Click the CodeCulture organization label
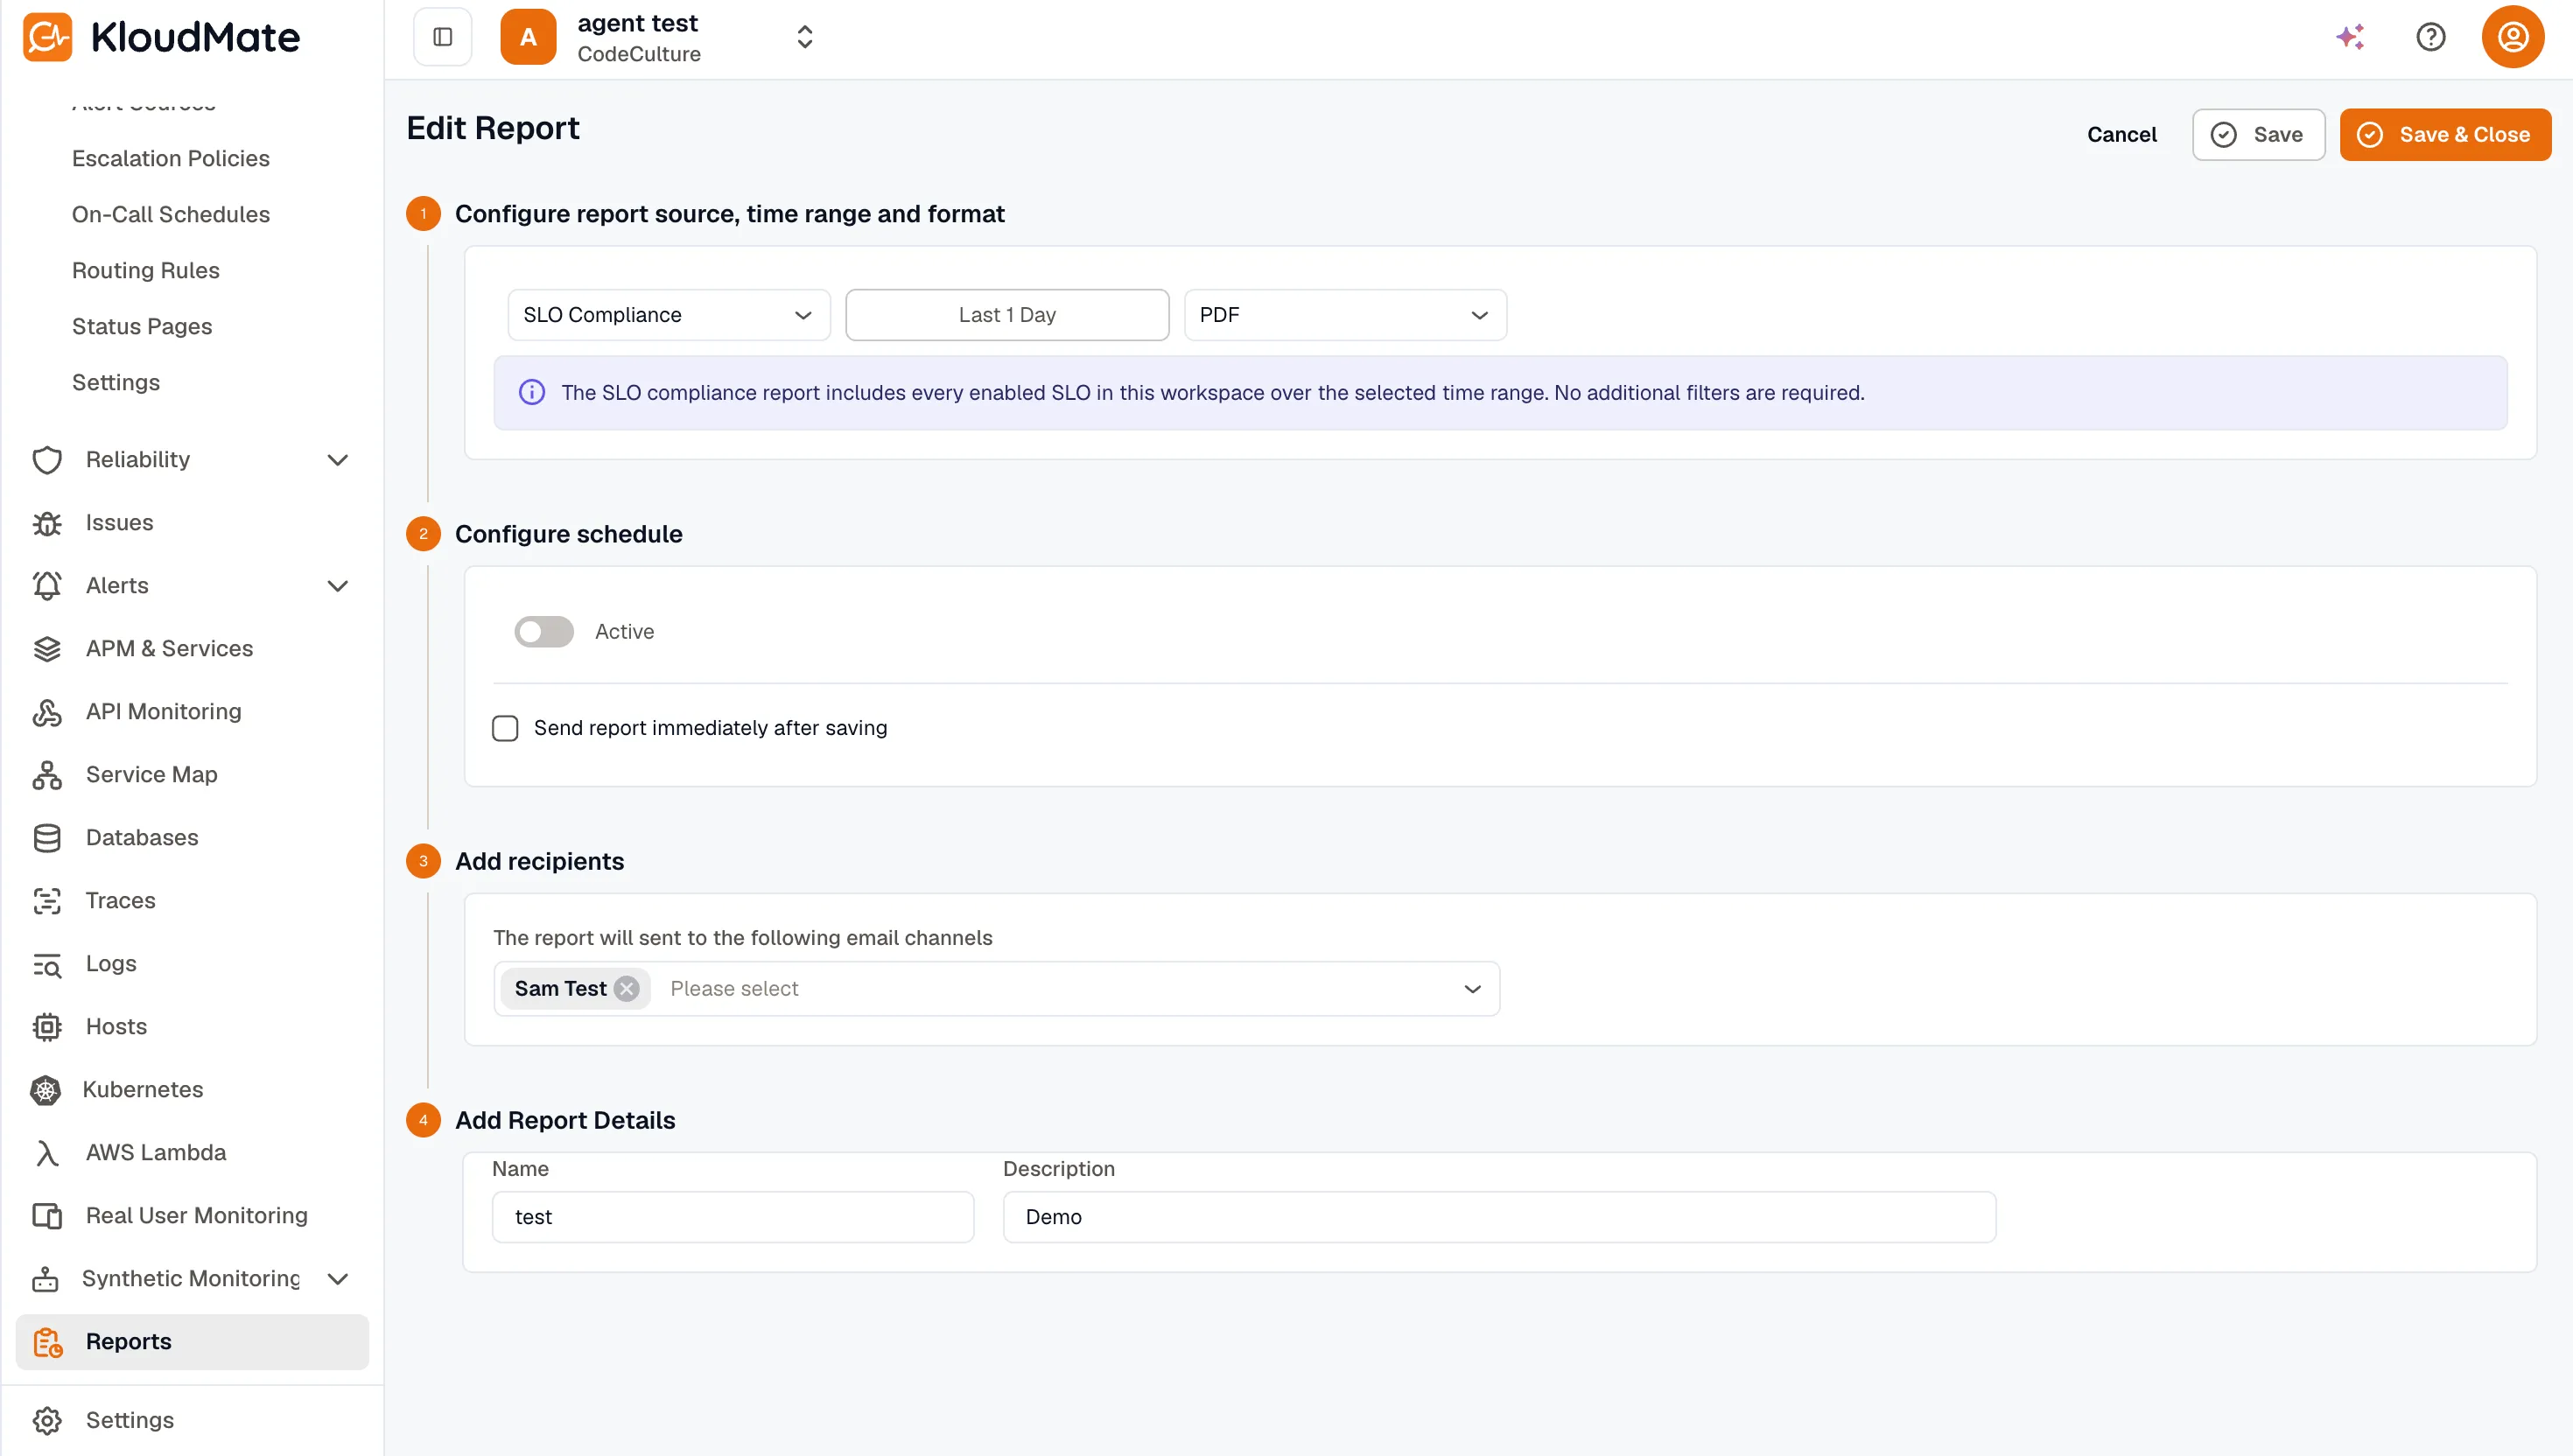 click(639, 54)
